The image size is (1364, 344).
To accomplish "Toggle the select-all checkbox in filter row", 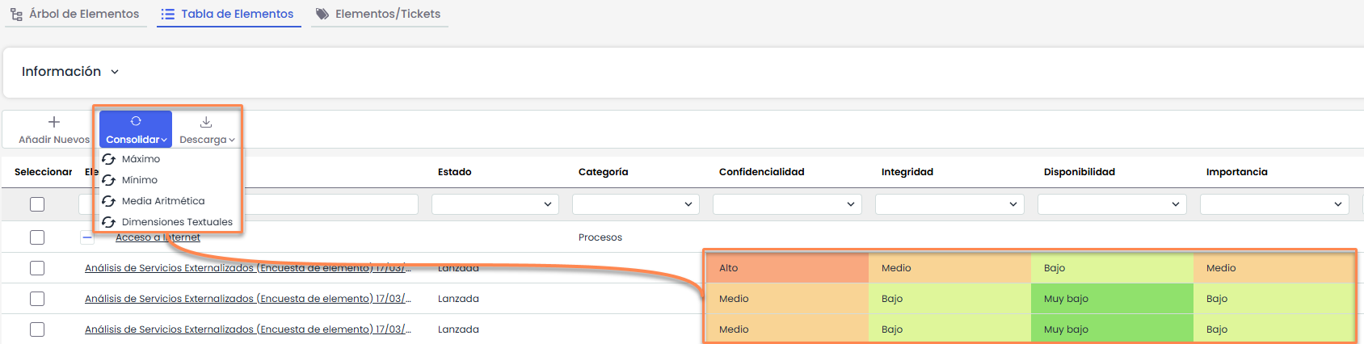I will pos(37,204).
